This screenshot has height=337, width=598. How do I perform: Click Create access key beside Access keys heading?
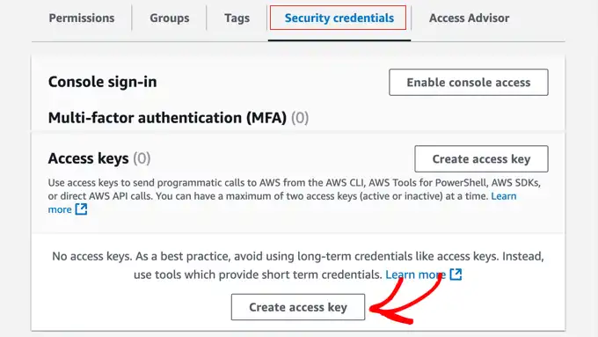point(481,158)
